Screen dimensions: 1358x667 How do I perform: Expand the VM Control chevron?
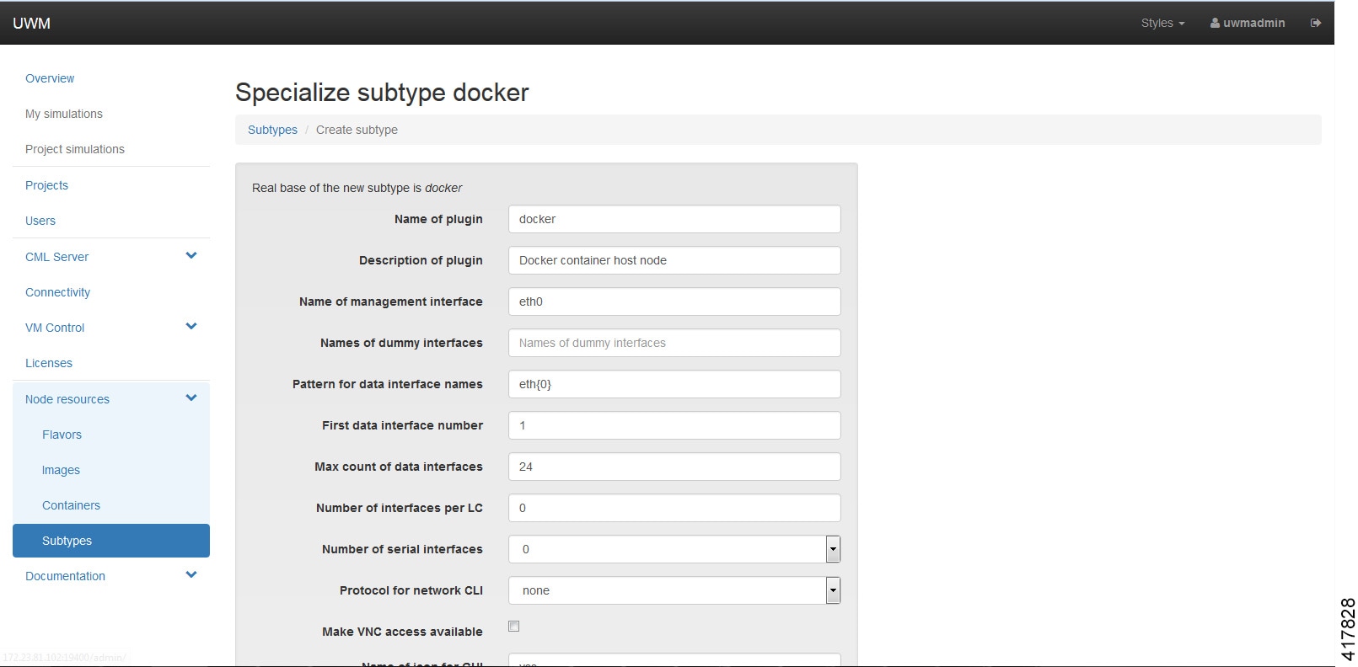[x=191, y=327]
